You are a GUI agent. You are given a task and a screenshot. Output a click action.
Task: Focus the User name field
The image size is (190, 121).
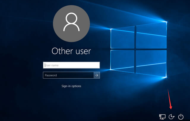coord(71,65)
